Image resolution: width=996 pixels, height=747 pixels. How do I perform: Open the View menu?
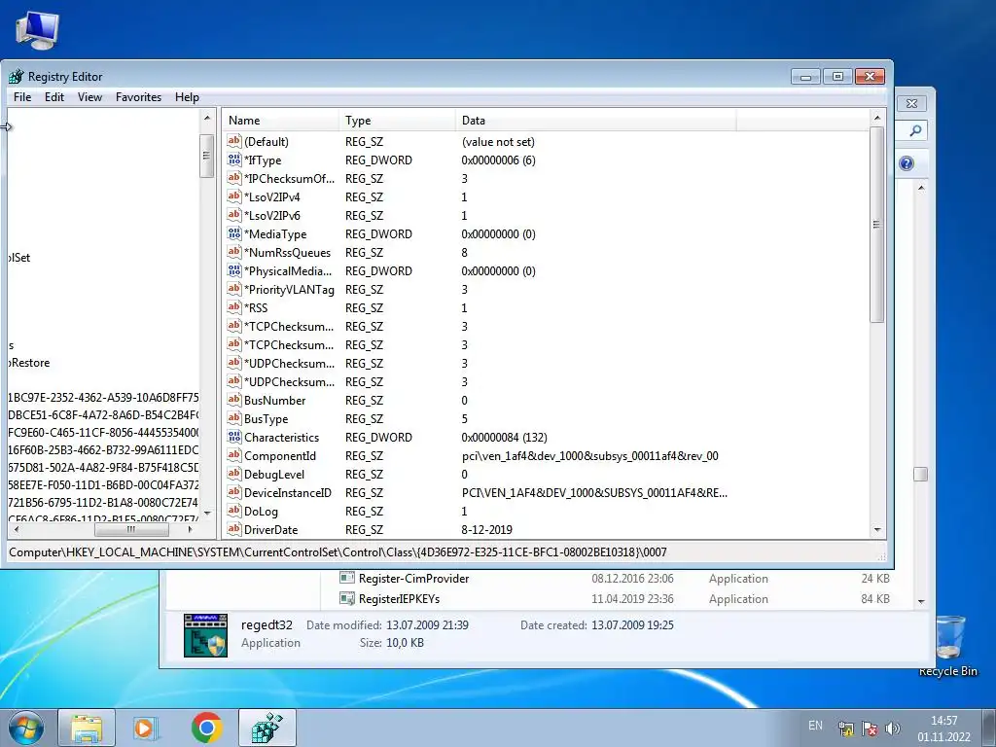click(x=89, y=97)
